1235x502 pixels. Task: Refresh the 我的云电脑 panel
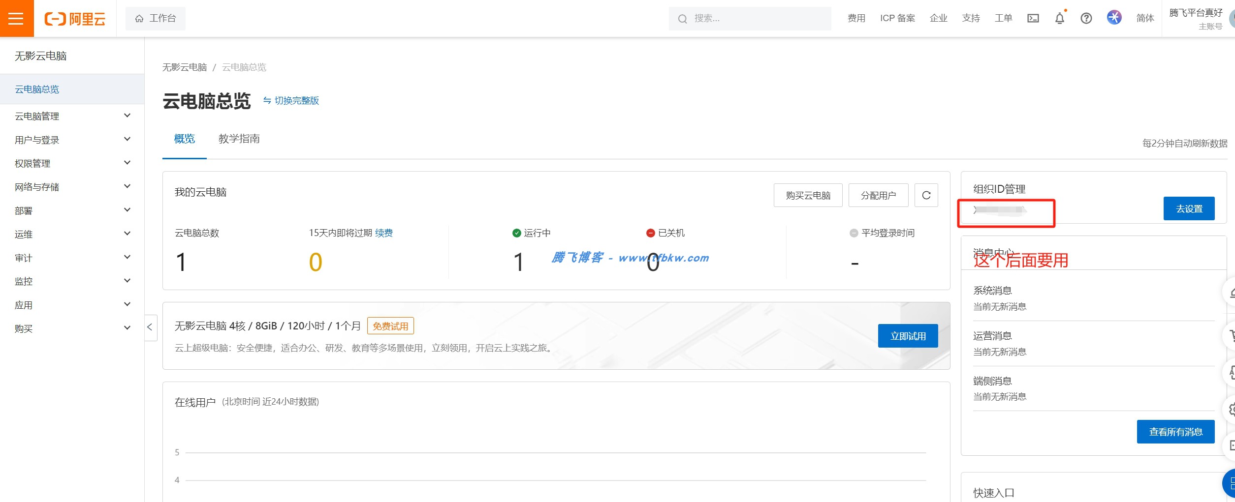pyautogui.click(x=926, y=195)
